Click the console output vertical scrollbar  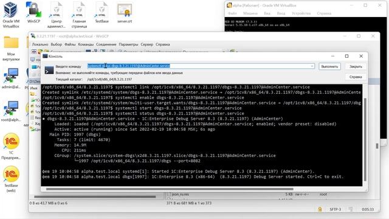coord(365,140)
